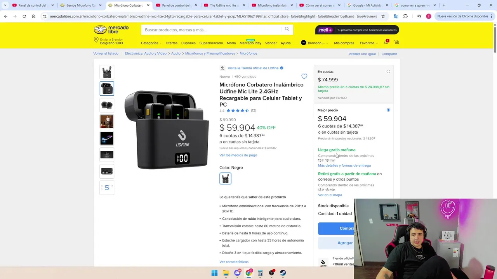The width and height of the screenshot is (497, 279).
Task: Open the Cupones menu item
Action: pyautogui.click(x=188, y=43)
